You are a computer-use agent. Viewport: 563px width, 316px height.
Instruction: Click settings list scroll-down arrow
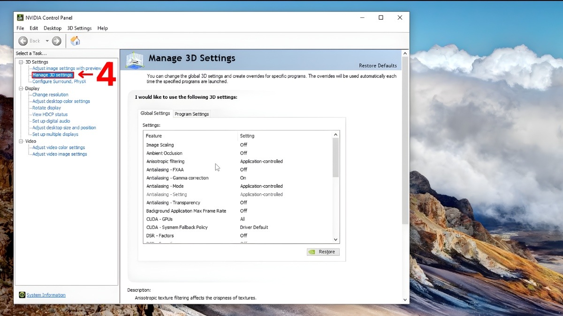pyautogui.click(x=335, y=240)
